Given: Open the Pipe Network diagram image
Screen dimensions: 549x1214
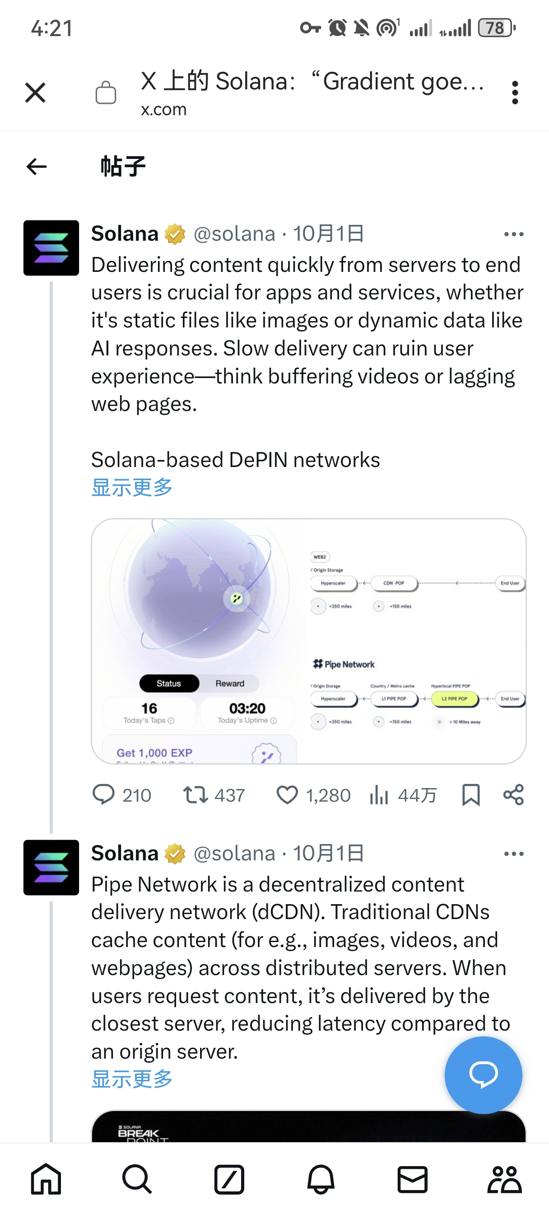Looking at the screenshot, I should [309, 641].
